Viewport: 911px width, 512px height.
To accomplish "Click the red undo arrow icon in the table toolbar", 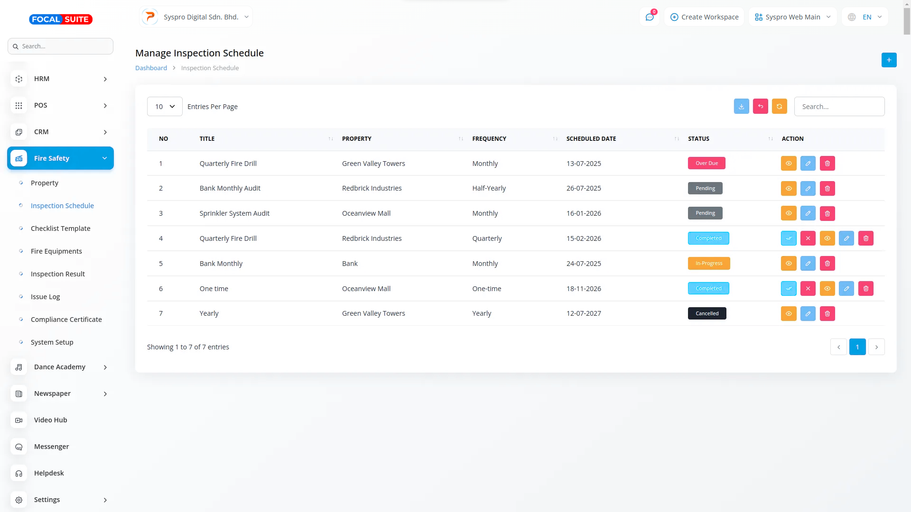I will click(760, 107).
